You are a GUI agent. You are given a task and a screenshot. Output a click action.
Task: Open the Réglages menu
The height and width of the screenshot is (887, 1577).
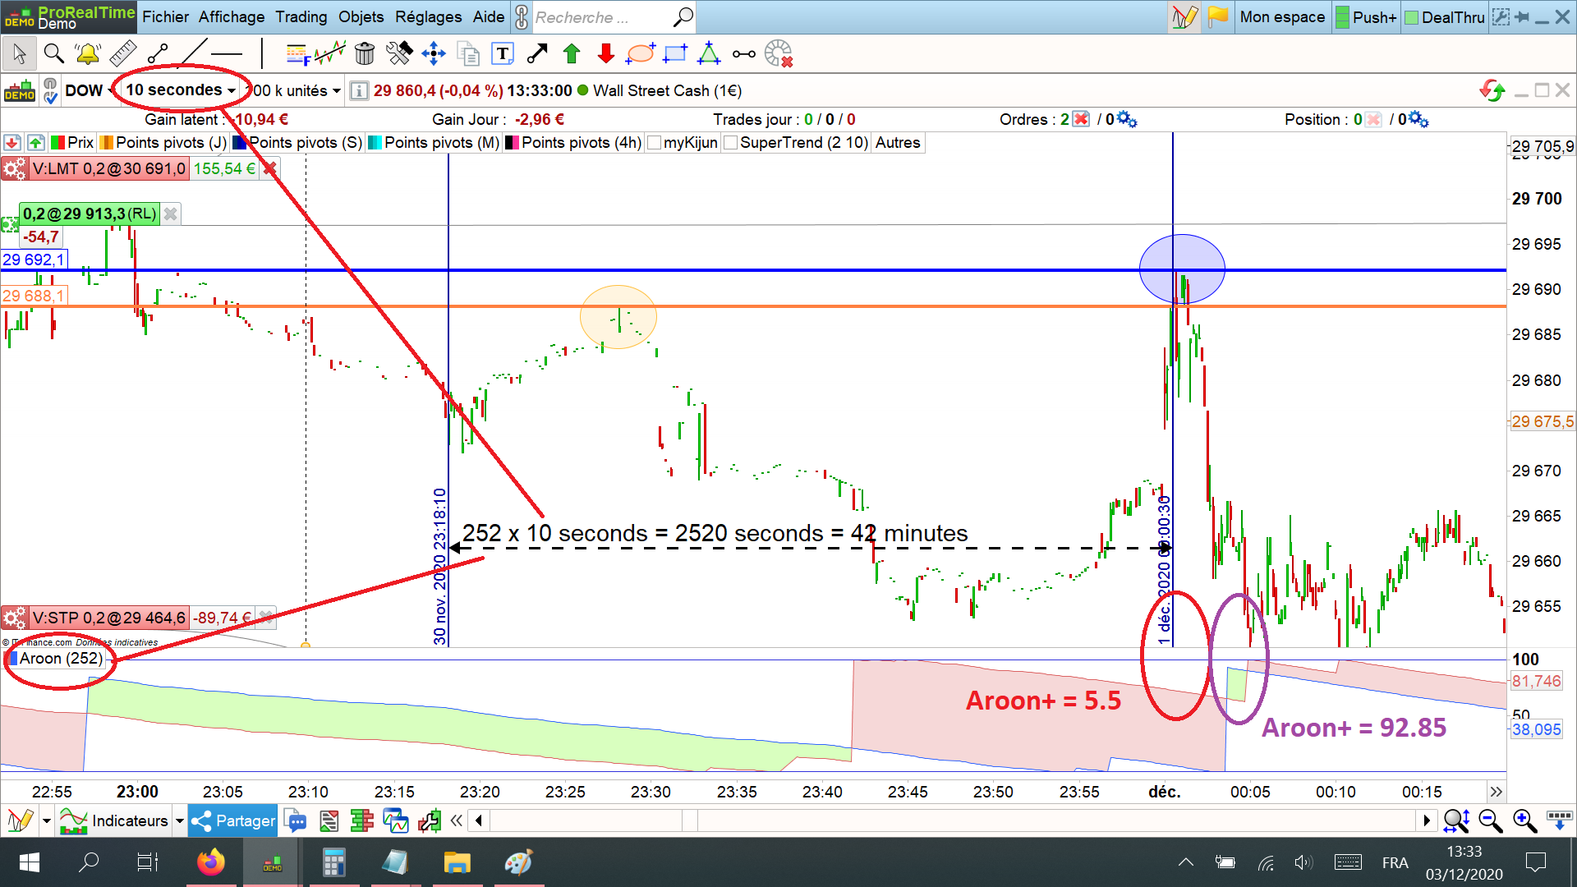pos(428,17)
